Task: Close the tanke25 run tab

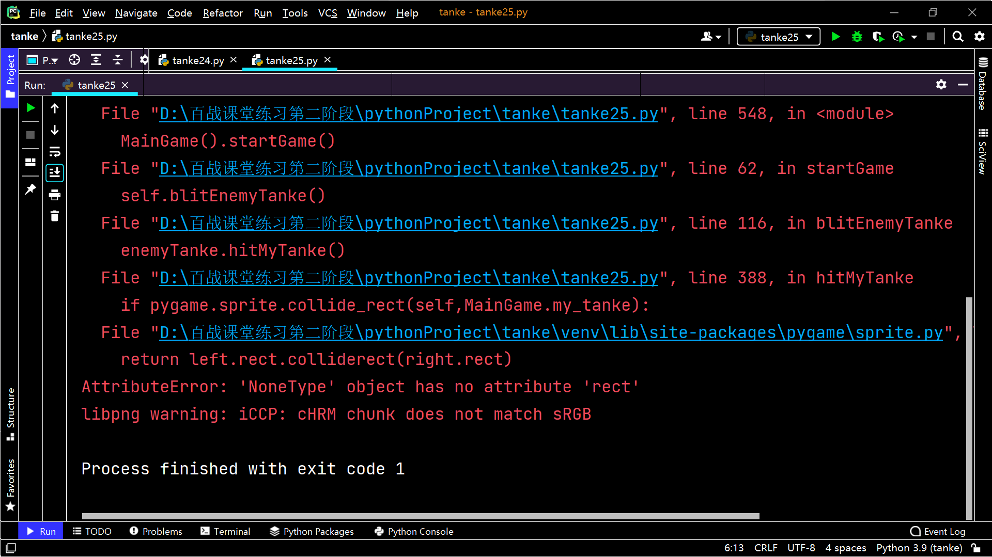Action: 125,85
